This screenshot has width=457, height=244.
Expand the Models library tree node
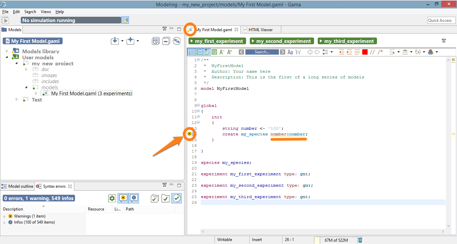point(7,51)
